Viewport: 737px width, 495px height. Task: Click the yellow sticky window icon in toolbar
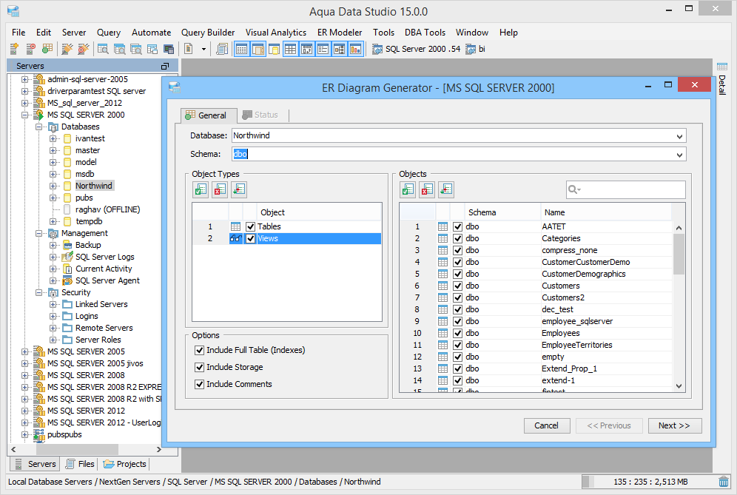274,48
